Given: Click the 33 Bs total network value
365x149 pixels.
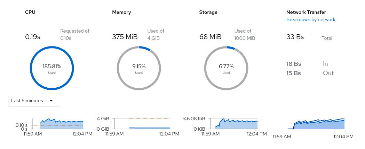Looking at the screenshot, I should 295,37.
